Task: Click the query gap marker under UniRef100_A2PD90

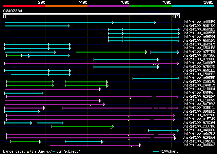Action: click(x=131, y=98)
